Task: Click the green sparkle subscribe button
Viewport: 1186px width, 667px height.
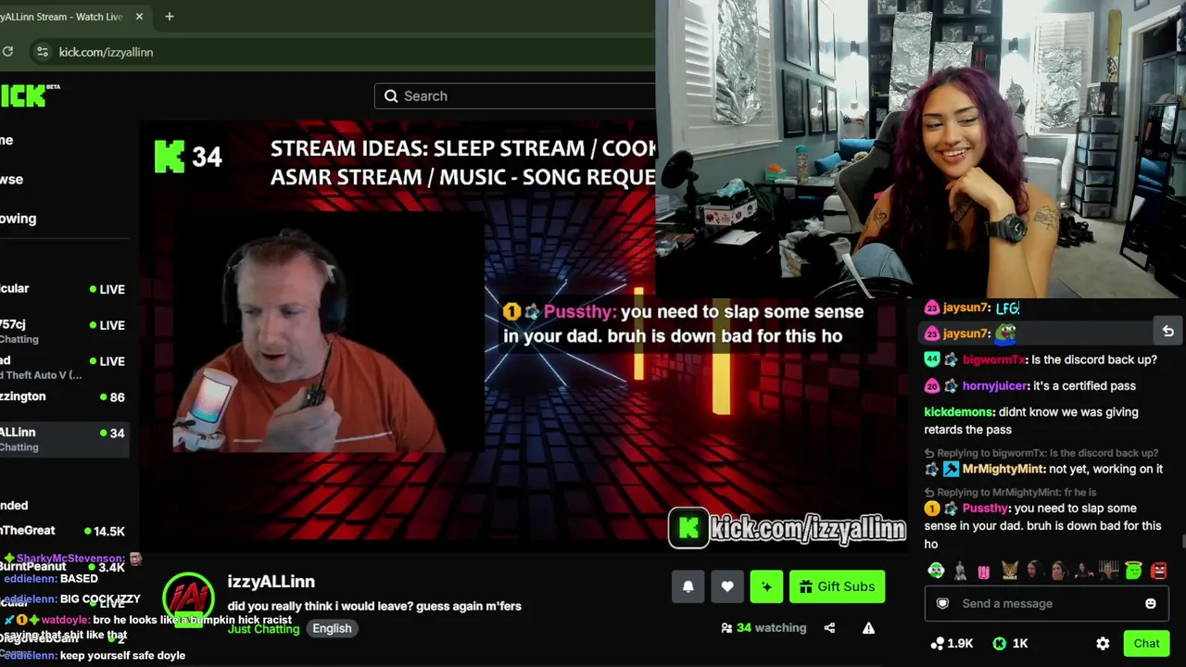Action: [766, 586]
